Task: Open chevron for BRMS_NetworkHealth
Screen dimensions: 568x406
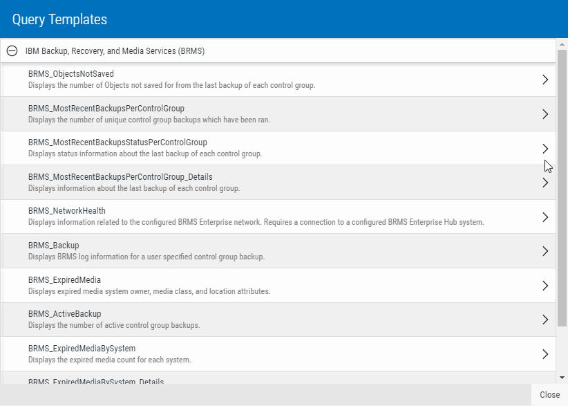Action: pyautogui.click(x=545, y=216)
